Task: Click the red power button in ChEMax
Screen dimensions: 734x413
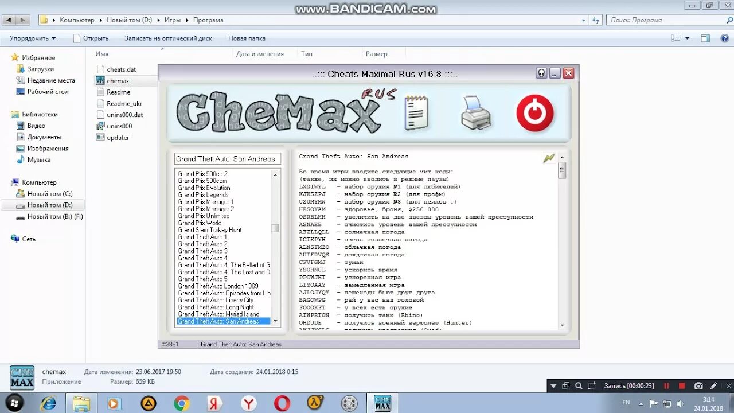Action: 535,113
